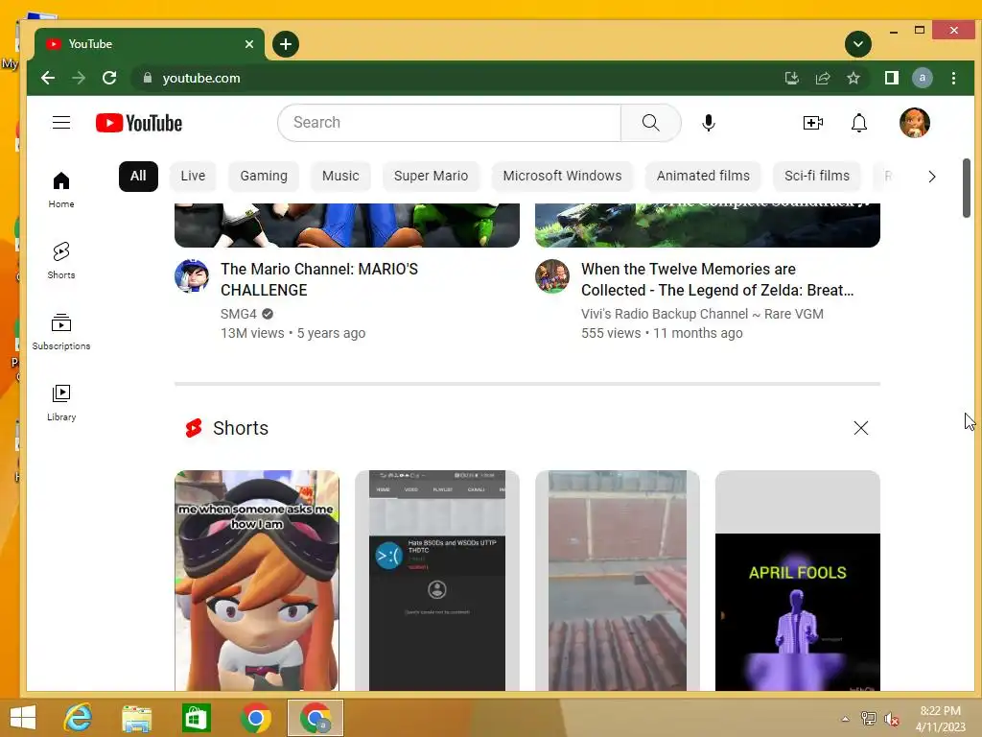Image resolution: width=982 pixels, height=737 pixels.
Task: Reload the YouTube page
Action: (x=109, y=78)
